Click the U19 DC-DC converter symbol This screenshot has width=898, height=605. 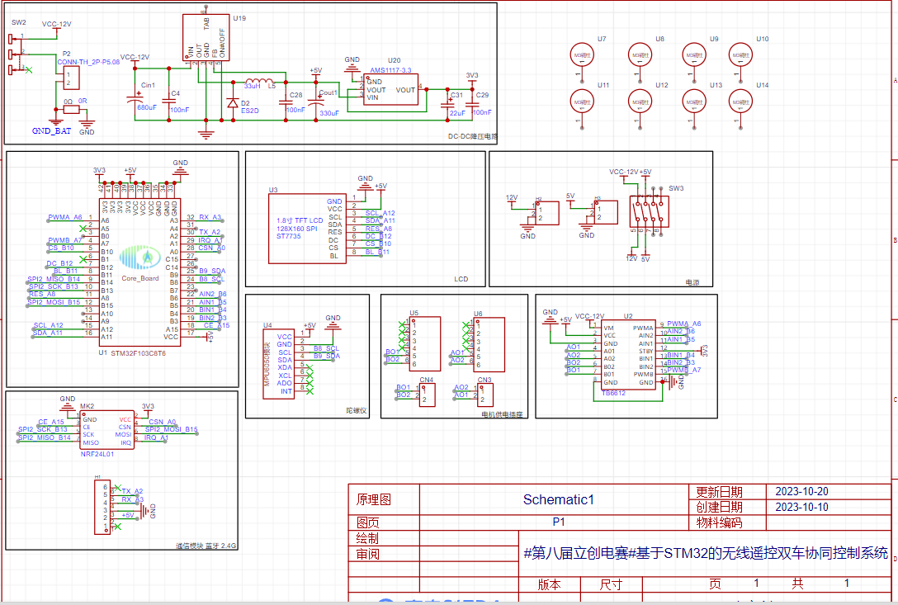click(x=206, y=36)
